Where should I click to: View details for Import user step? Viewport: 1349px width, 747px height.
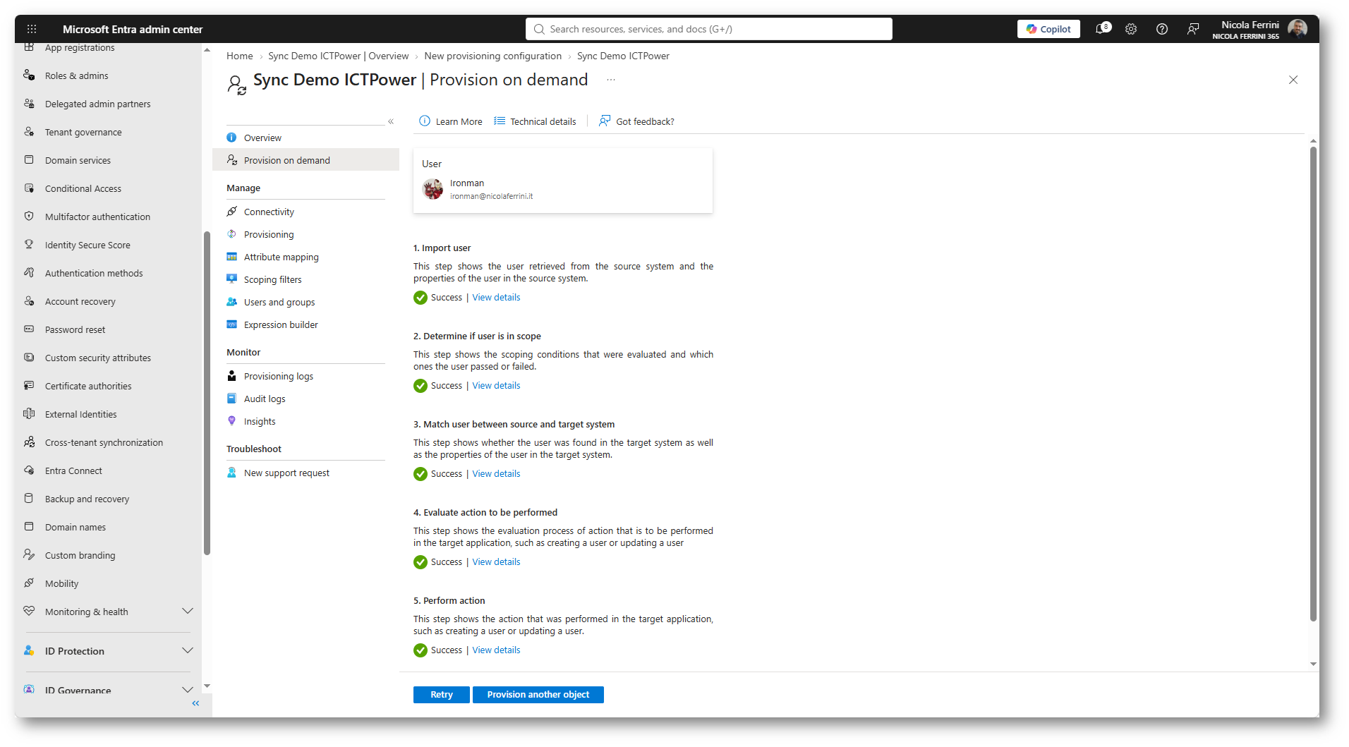coord(496,298)
